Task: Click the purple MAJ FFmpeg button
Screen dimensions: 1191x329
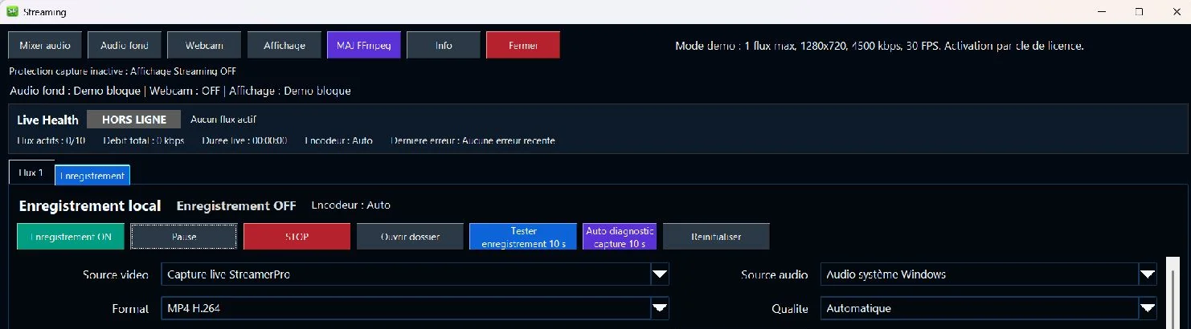Action: pos(363,45)
